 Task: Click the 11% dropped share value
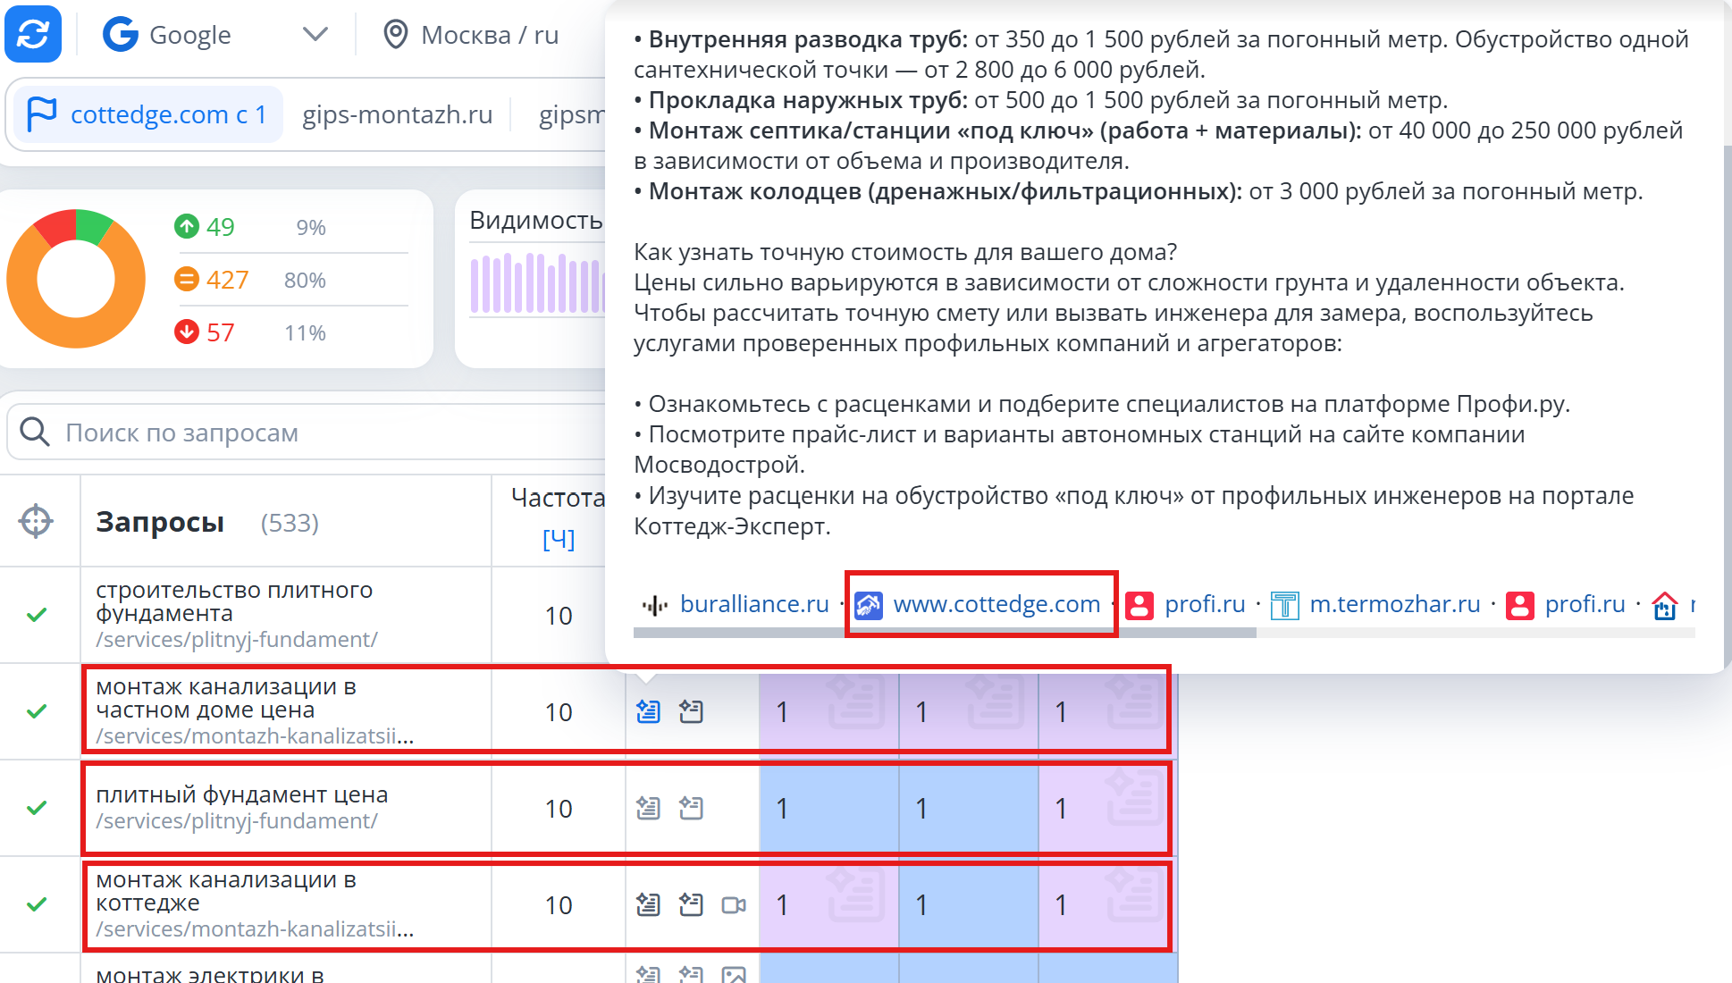click(305, 332)
